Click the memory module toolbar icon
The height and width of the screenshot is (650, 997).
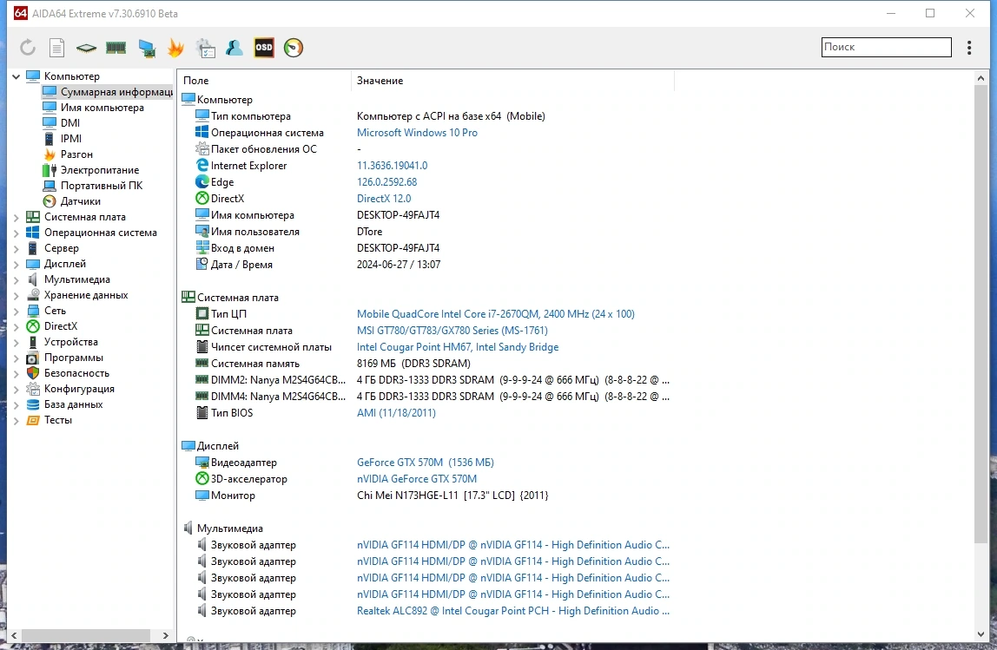coord(116,48)
